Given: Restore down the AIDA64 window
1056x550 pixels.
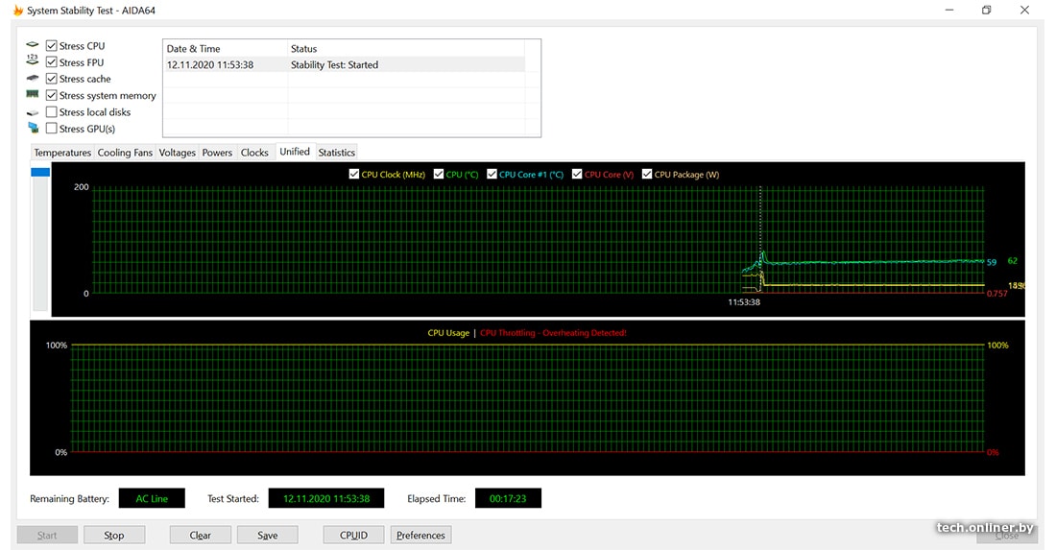Looking at the screenshot, I should pyautogui.click(x=987, y=11).
